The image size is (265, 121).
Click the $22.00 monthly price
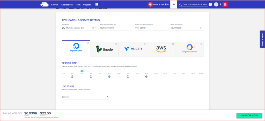click(46, 113)
